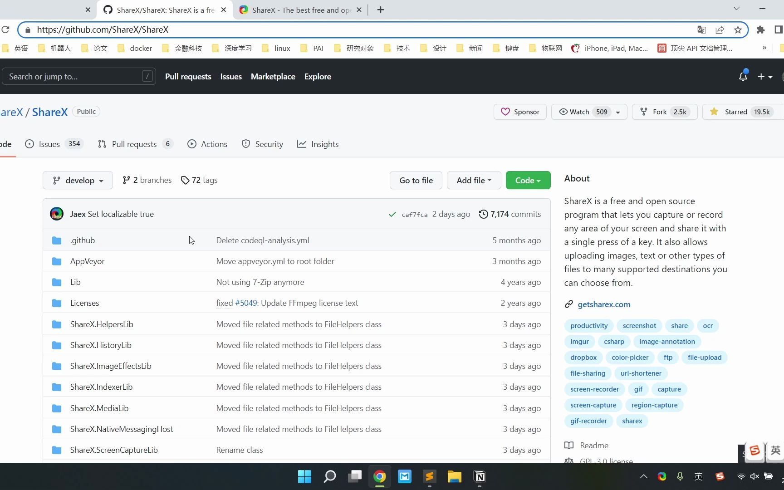The width and height of the screenshot is (784, 490).
Task: Open Issues in top navigation
Action: [231, 77]
